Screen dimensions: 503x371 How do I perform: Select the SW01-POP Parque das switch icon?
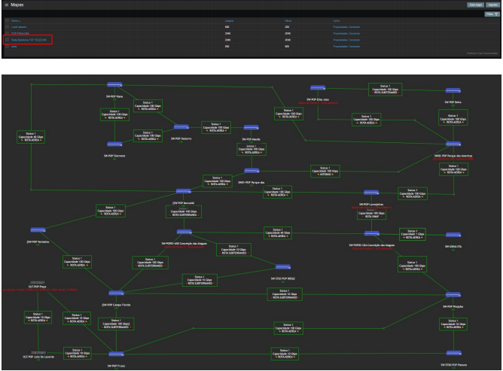pos(251,171)
